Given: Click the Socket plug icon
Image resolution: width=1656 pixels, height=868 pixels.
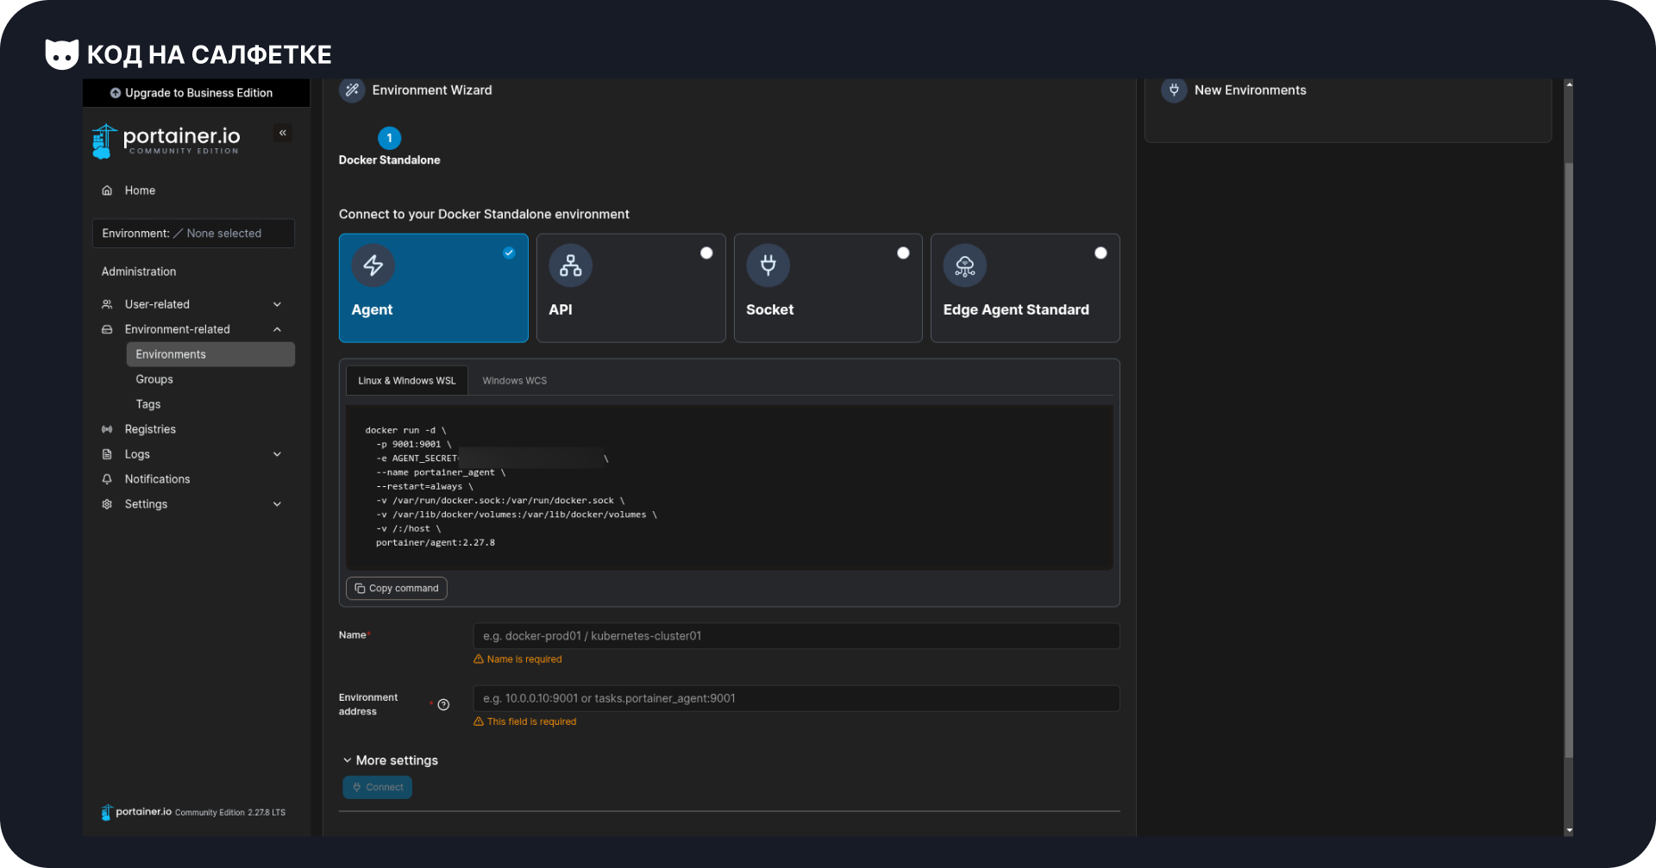Looking at the screenshot, I should (x=768, y=265).
